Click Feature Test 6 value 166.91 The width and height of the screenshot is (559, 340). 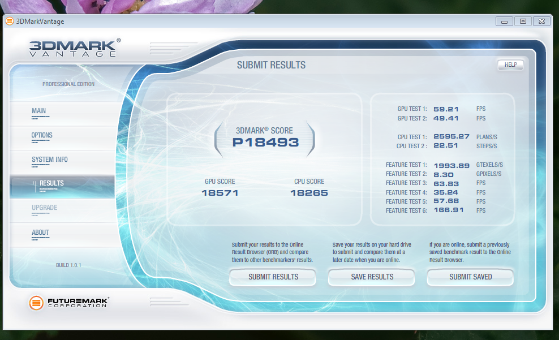(449, 210)
